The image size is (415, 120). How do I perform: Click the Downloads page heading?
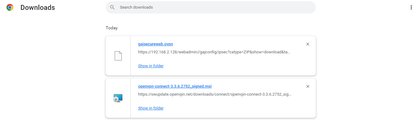tap(38, 8)
